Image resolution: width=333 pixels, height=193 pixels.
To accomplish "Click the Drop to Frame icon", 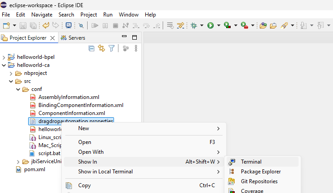I will [170, 26].
